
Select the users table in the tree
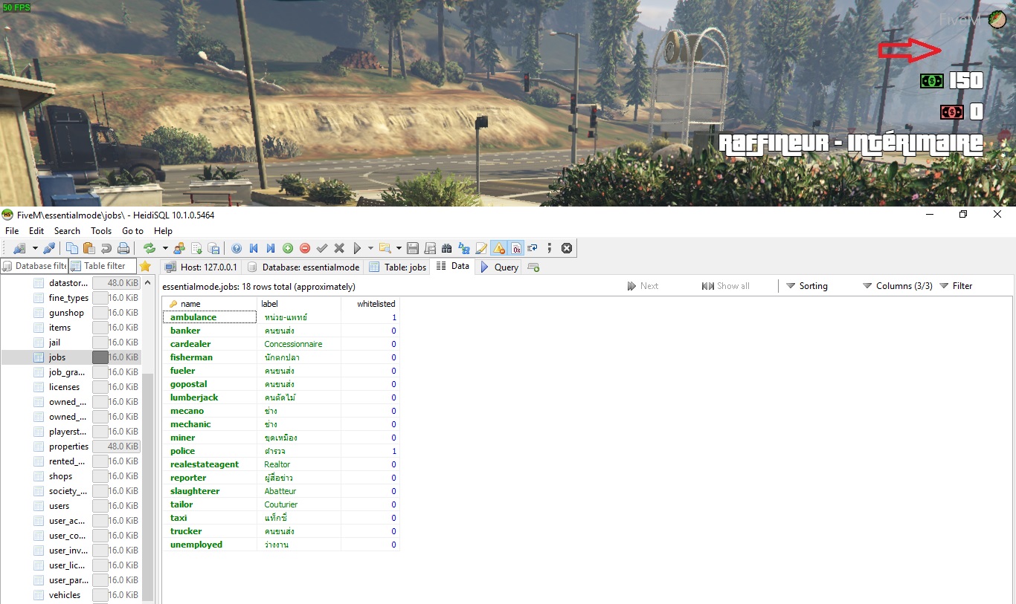[x=60, y=506]
